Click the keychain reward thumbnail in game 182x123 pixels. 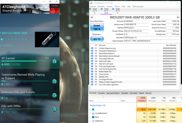click(47, 39)
